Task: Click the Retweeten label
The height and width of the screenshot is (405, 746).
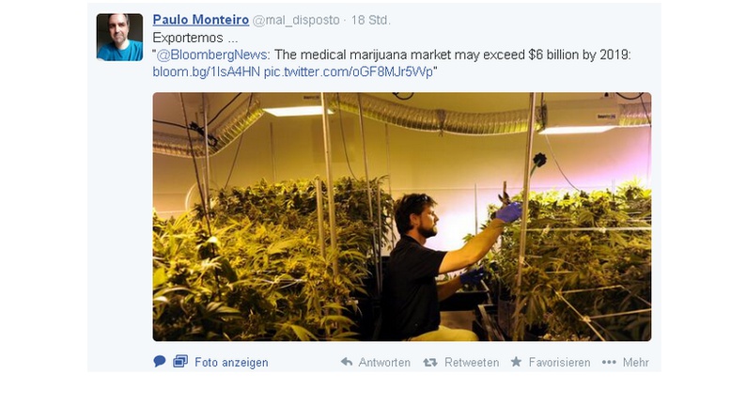Action: coord(472,363)
